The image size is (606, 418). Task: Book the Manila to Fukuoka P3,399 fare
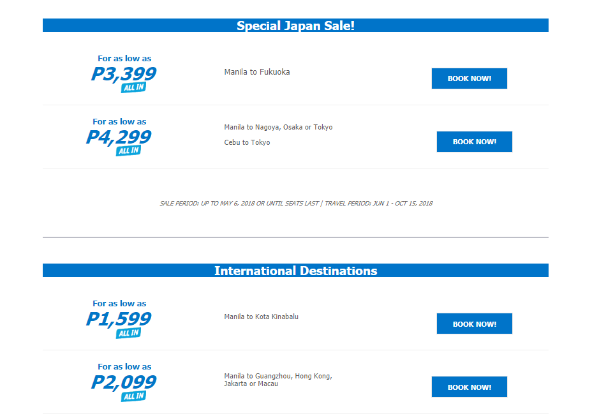pyautogui.click(x=469, y=78)
